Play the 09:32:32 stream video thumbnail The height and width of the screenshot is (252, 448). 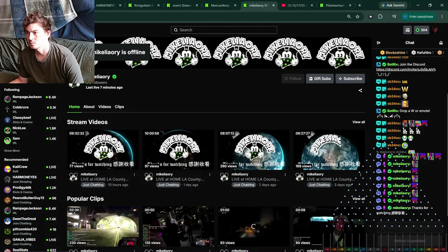[103, 150]
